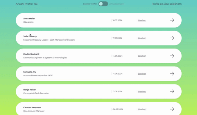
Task: Click Profile als .xlsx speichern link
Action: tap(166, 4)
